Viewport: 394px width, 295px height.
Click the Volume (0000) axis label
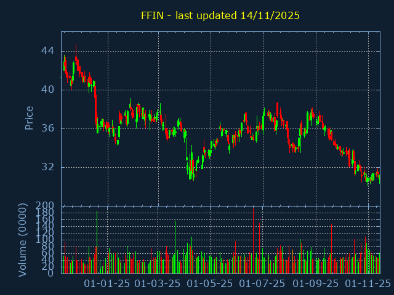pos(23,239)
